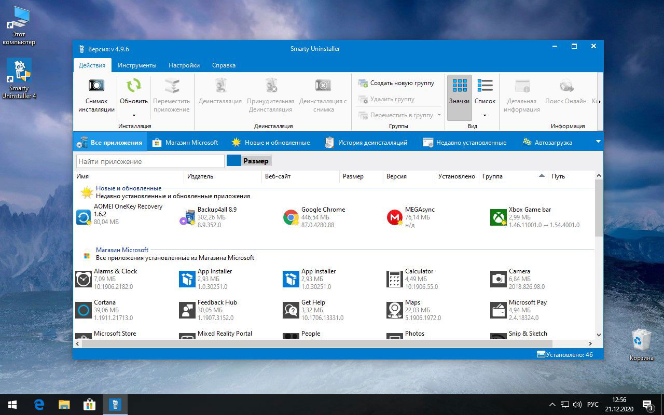Open File Explorer from the taskbar

pos(64,405)
